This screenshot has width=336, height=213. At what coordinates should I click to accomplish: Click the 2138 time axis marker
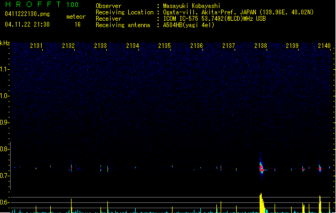coord(261,46)
